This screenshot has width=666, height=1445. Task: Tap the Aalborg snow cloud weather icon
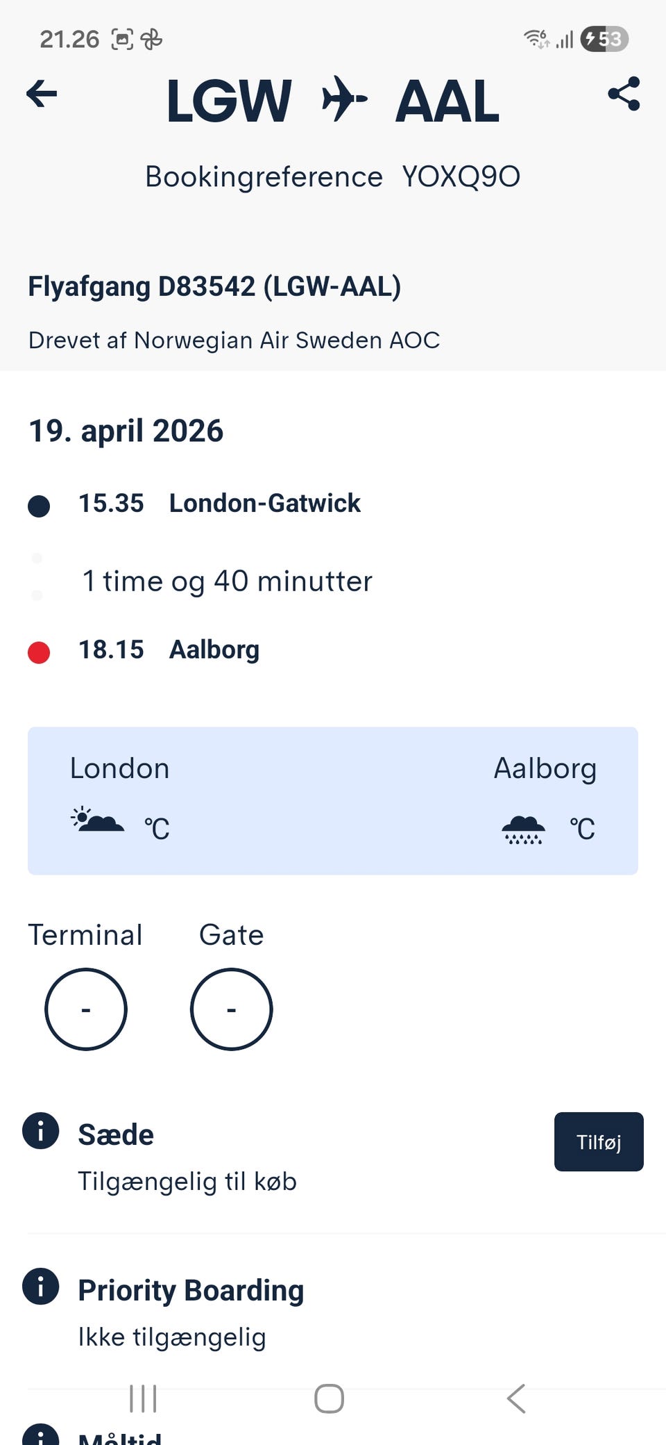coord(523,829)
